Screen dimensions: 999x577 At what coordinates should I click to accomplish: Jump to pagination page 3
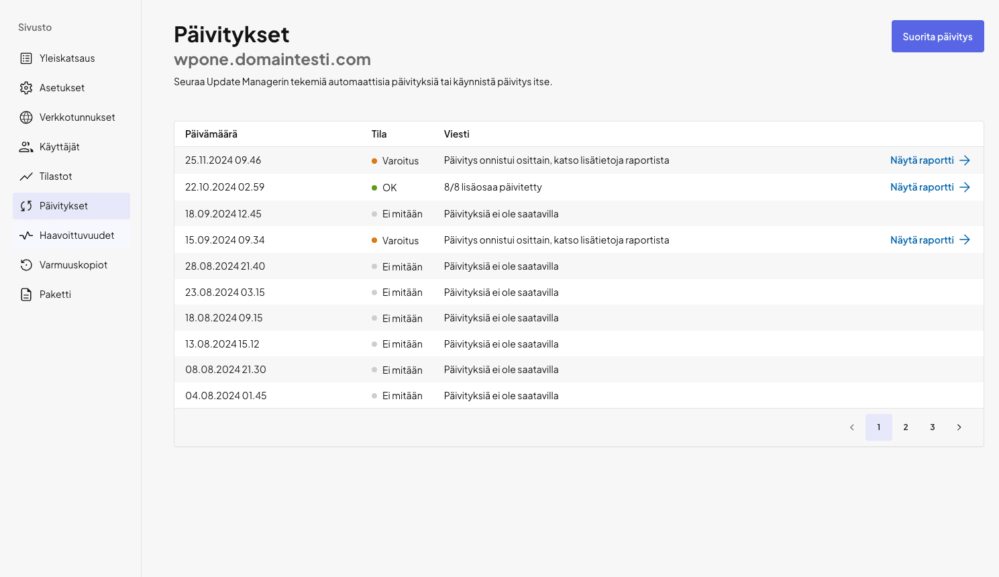(x=932, y=427)
